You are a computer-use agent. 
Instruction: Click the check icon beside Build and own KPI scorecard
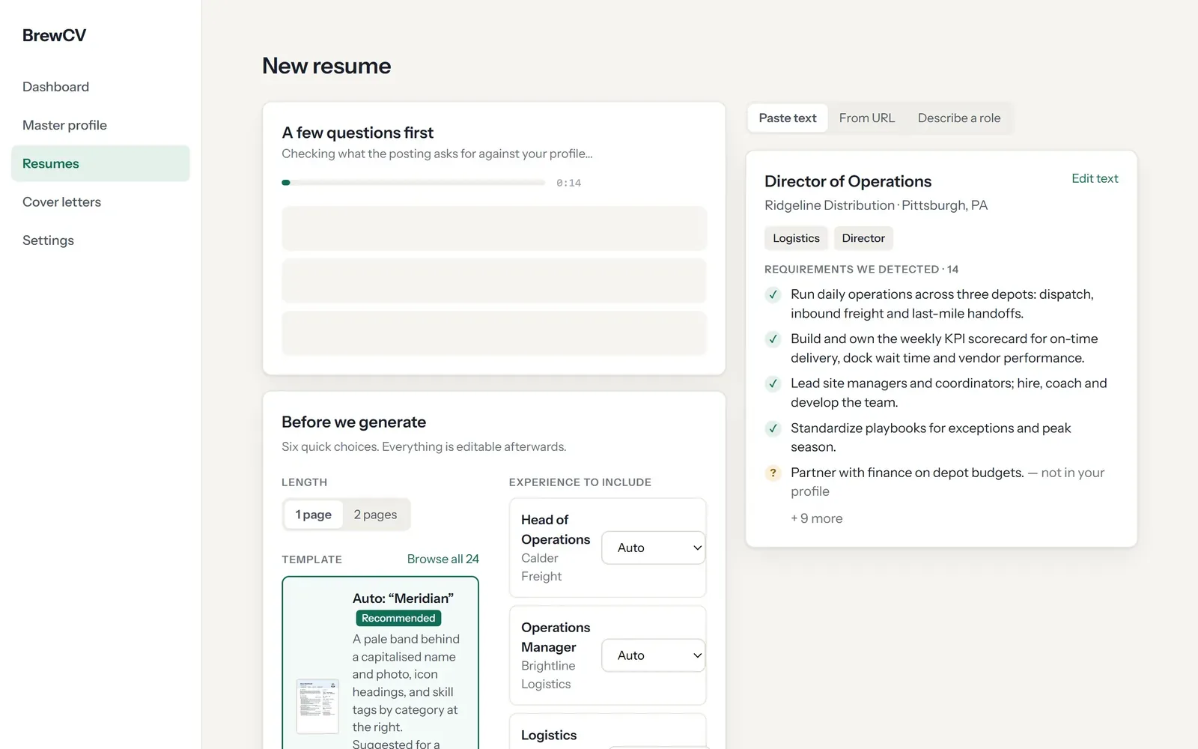click(x=773, y=339)
